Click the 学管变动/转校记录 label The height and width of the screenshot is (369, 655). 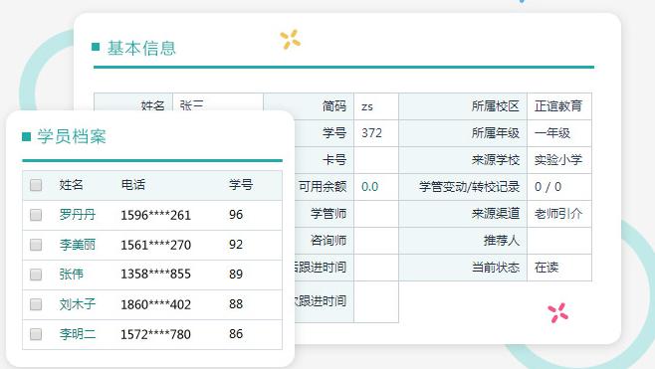coord(469,187)
